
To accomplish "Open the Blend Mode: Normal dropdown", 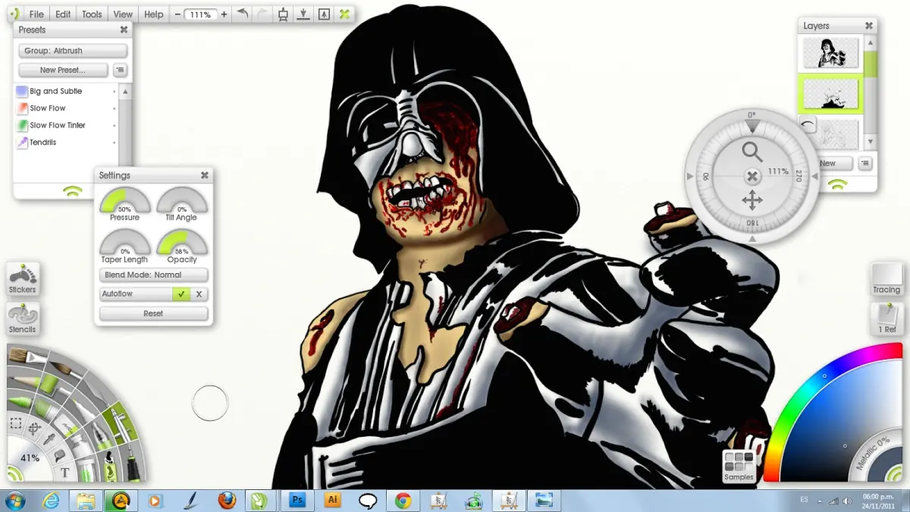I will (153, 275).
